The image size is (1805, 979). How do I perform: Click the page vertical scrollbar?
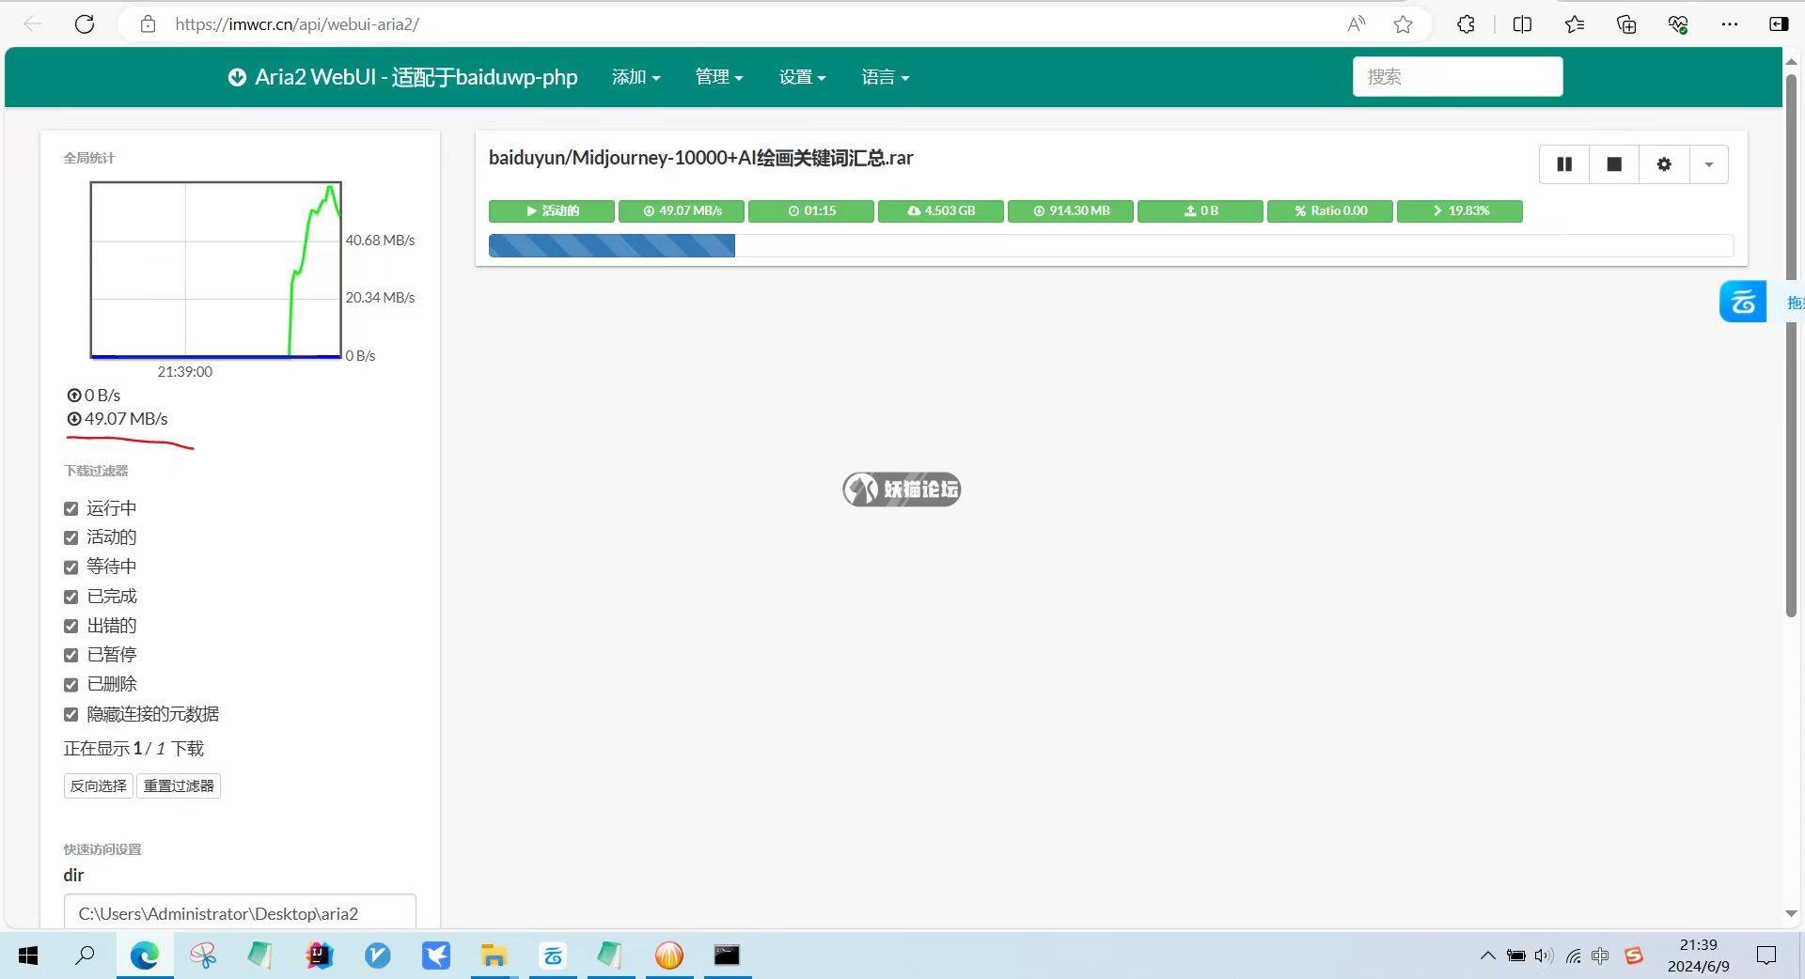[x=1791, y=346]
